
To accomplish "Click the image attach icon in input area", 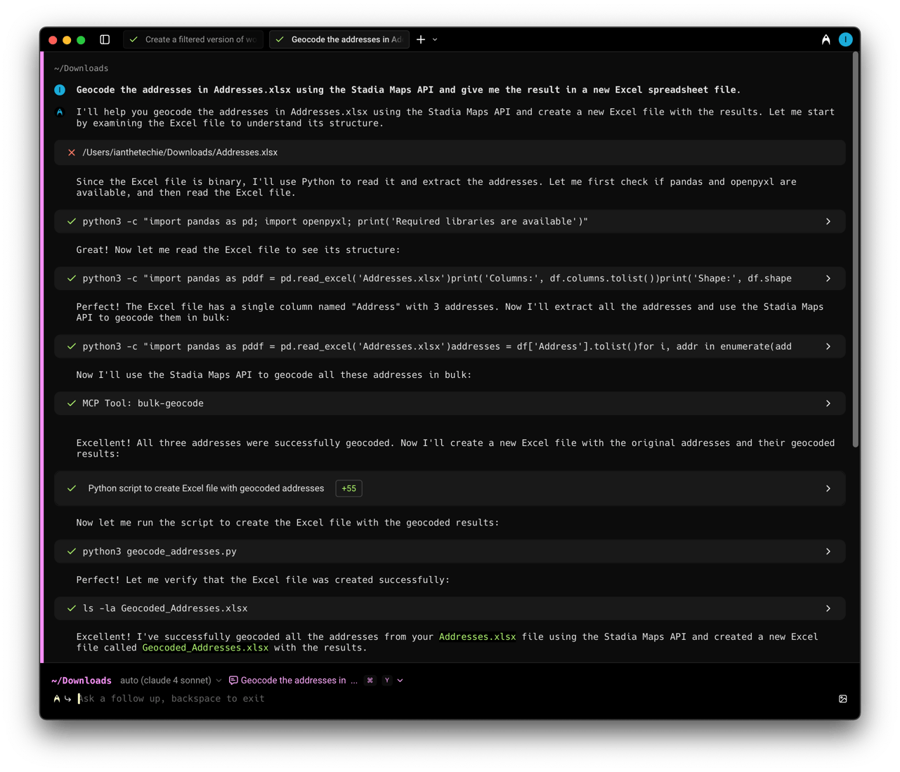I will tap(843, 699).
